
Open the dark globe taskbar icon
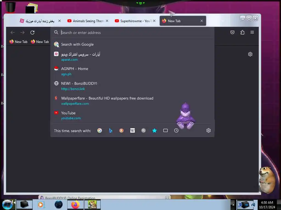[58, 205]
